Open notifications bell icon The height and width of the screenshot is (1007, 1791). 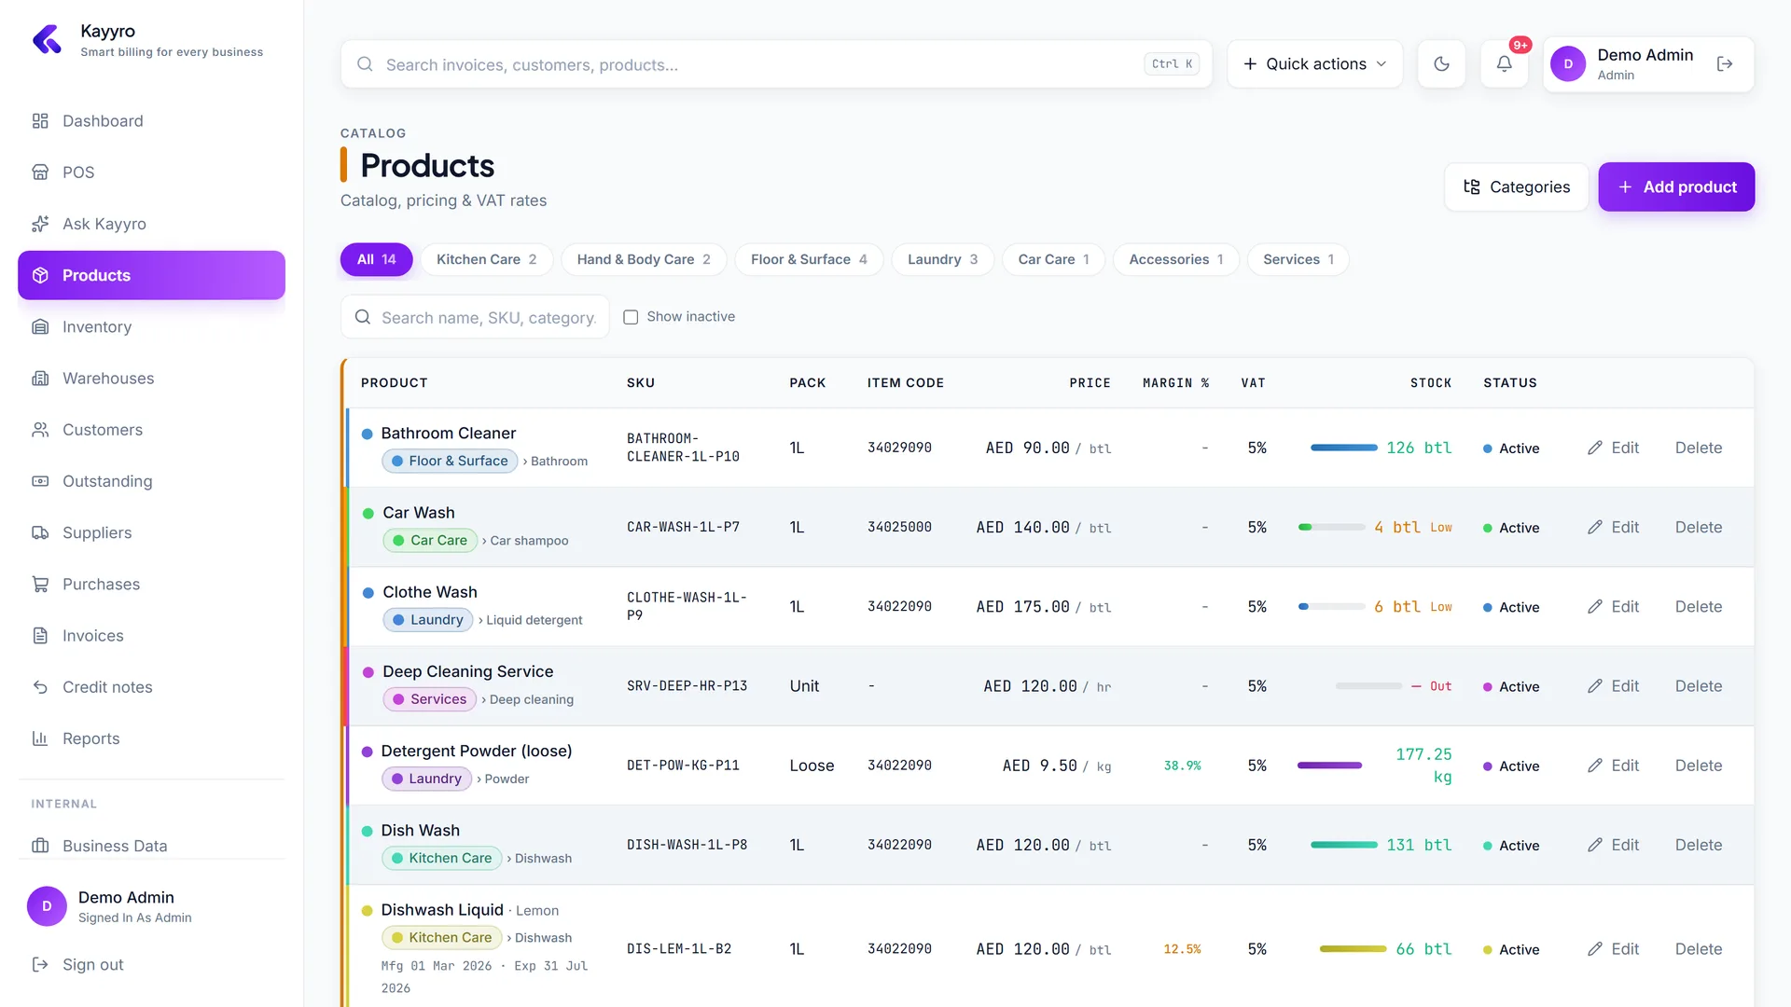pos(1505,64)
